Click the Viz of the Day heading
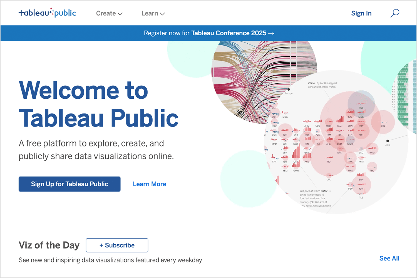Screen dimensions: 417x278 pos(49,245)
